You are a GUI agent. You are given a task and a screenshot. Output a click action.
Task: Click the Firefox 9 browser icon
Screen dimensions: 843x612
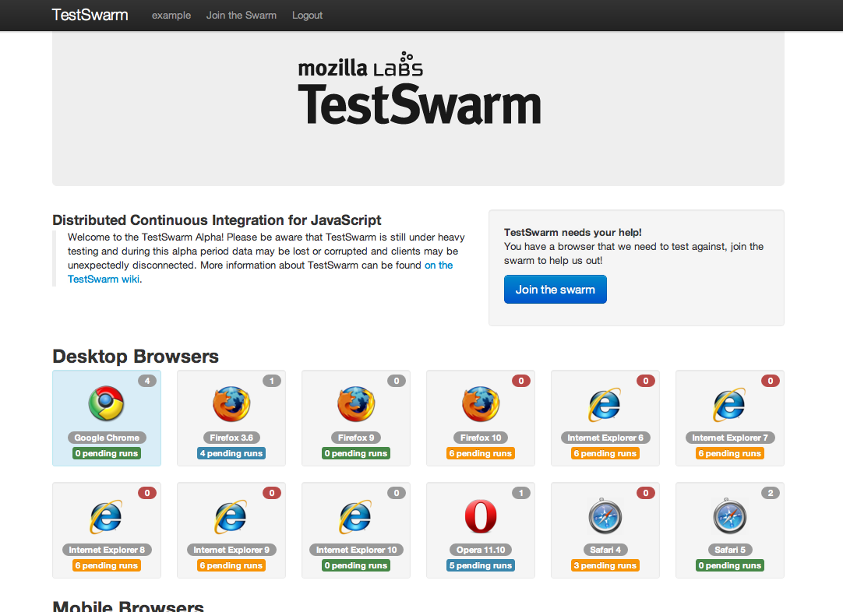coord(356,403)
